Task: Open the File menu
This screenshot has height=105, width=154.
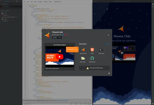Action: pos(24,2)
